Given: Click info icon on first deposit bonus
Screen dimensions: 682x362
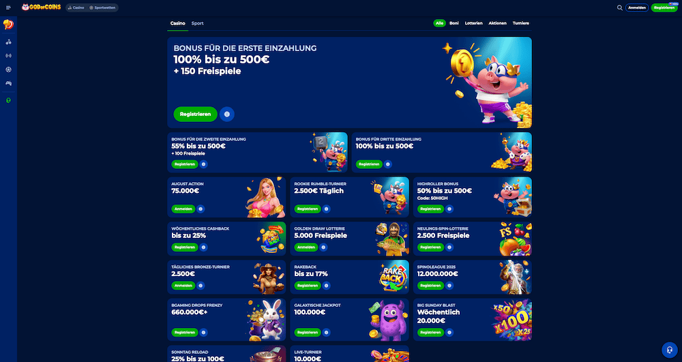Looking at the screenshot, I should [227, 115].
